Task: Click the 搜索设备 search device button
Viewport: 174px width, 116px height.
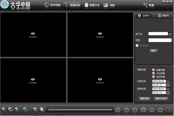Action: (x=145, y=99)
